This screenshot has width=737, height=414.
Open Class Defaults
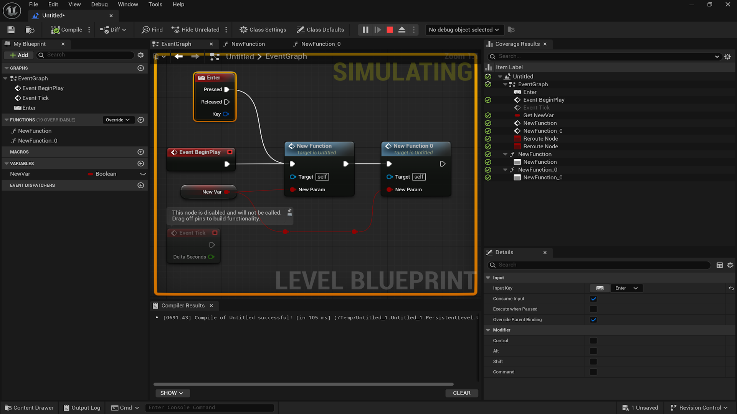pyautogui.click(x=321, y=30)
